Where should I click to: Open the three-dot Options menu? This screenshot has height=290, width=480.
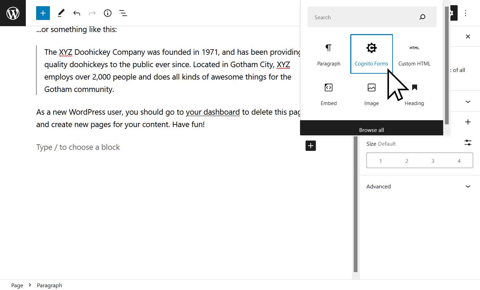466,13
